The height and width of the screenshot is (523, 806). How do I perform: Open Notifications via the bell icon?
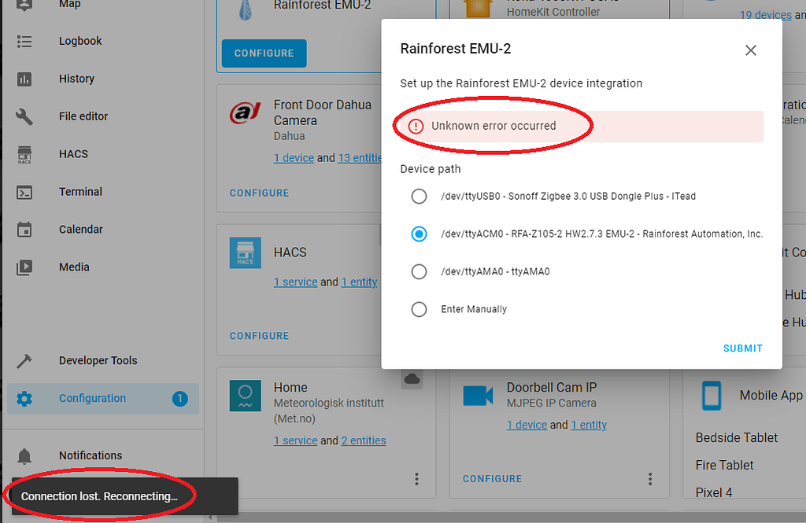(24, 455)
